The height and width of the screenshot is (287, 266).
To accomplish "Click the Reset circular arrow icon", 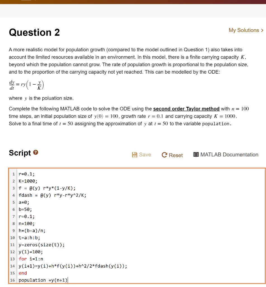I will click(x=164, y=155).
